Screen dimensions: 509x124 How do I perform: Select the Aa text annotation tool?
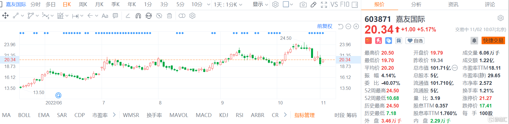(105, 16)
